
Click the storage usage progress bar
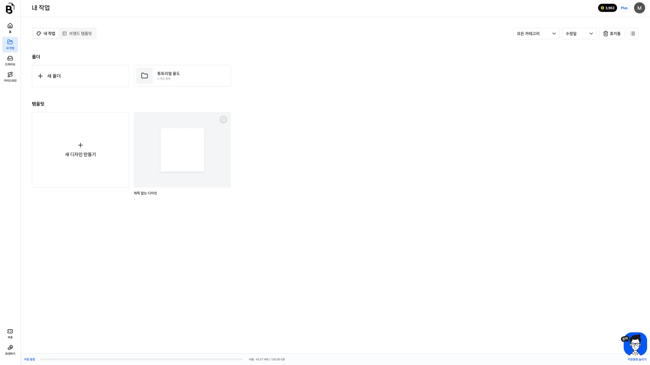coord(142,359)
